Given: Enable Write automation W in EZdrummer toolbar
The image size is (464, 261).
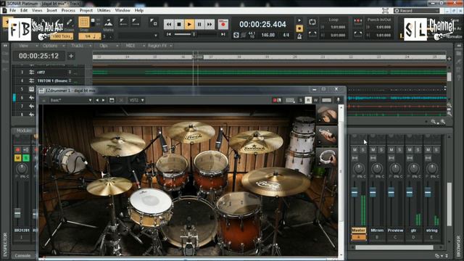Looking at the screenshot, I should 316,100.
